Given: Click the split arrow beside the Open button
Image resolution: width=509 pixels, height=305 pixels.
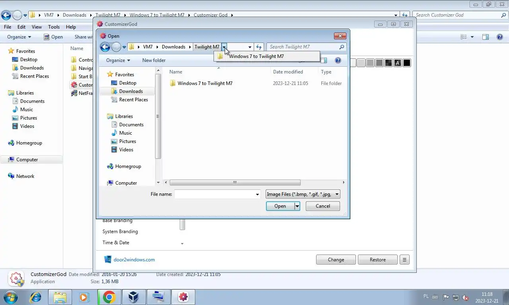Looking at the screenshot, I should (297, 206).
